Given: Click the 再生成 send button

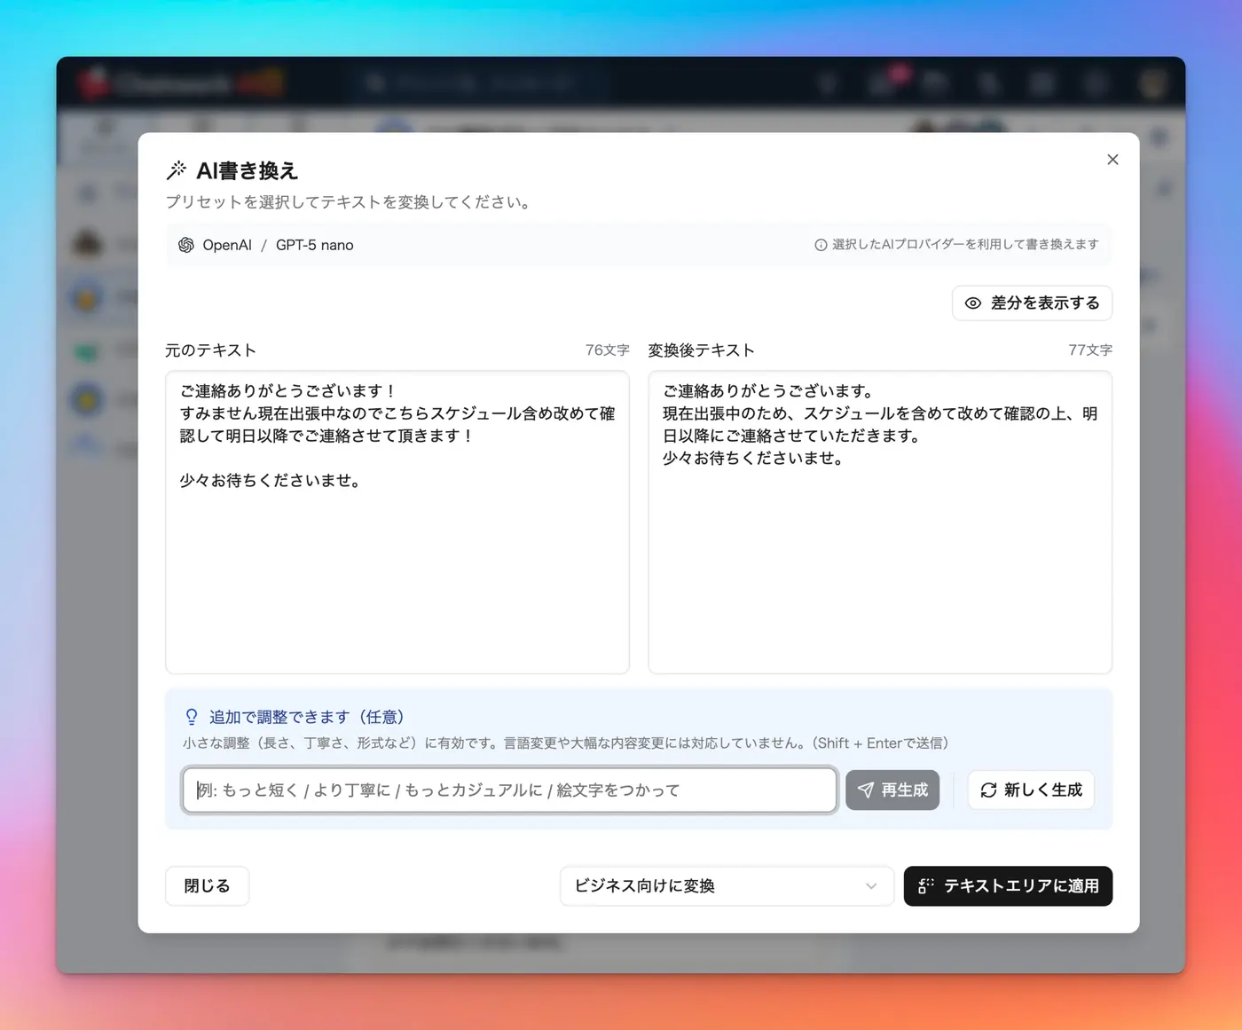Looking at the screenshot, I should (x=892, y=790).
